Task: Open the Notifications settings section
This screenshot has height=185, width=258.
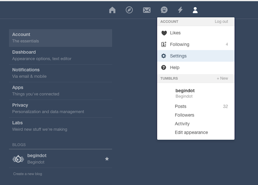Action: (60, 73)
